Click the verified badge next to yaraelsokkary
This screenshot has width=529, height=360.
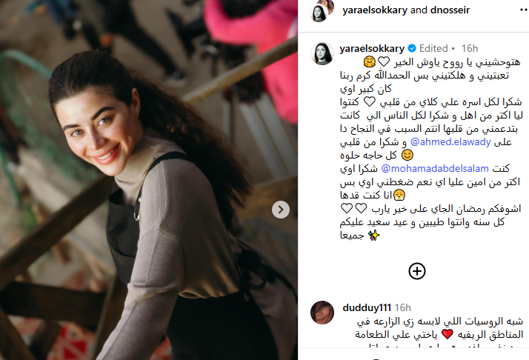[412, 49]
